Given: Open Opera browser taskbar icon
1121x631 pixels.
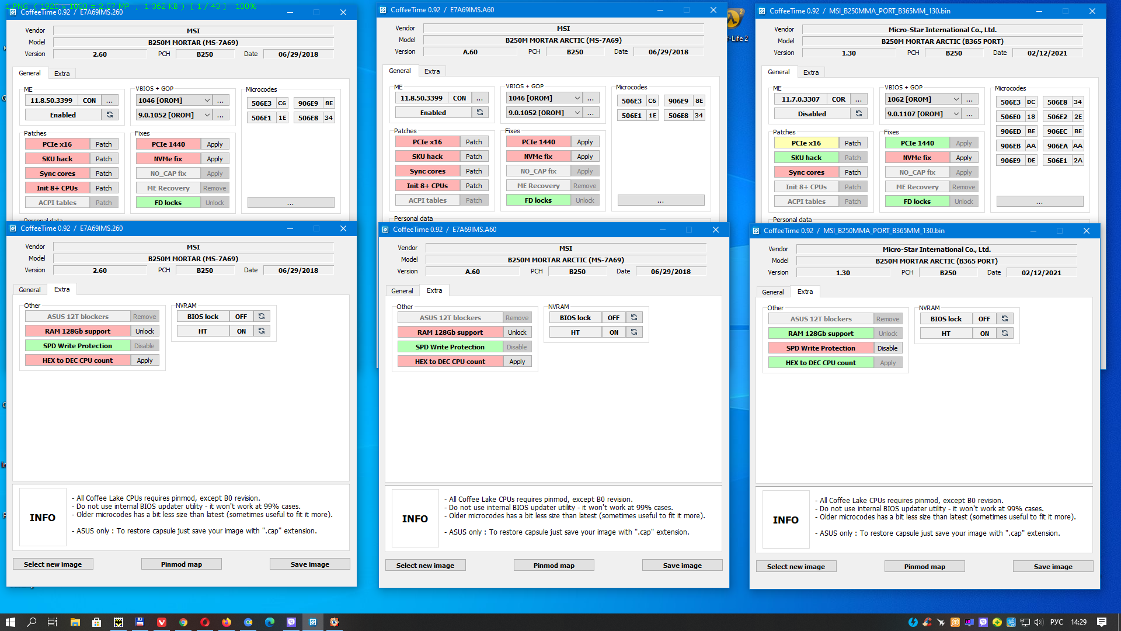Looking at the screenshot, I should pyautogui.click(x=205, y=622).
